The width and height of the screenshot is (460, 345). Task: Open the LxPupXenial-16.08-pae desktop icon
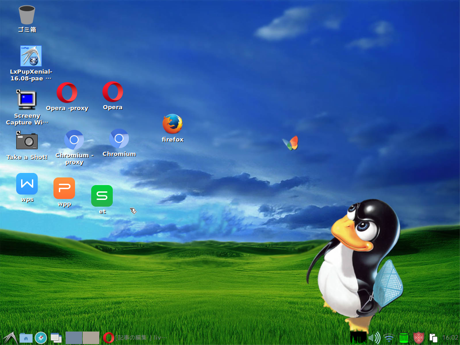(x=31, y=56)
